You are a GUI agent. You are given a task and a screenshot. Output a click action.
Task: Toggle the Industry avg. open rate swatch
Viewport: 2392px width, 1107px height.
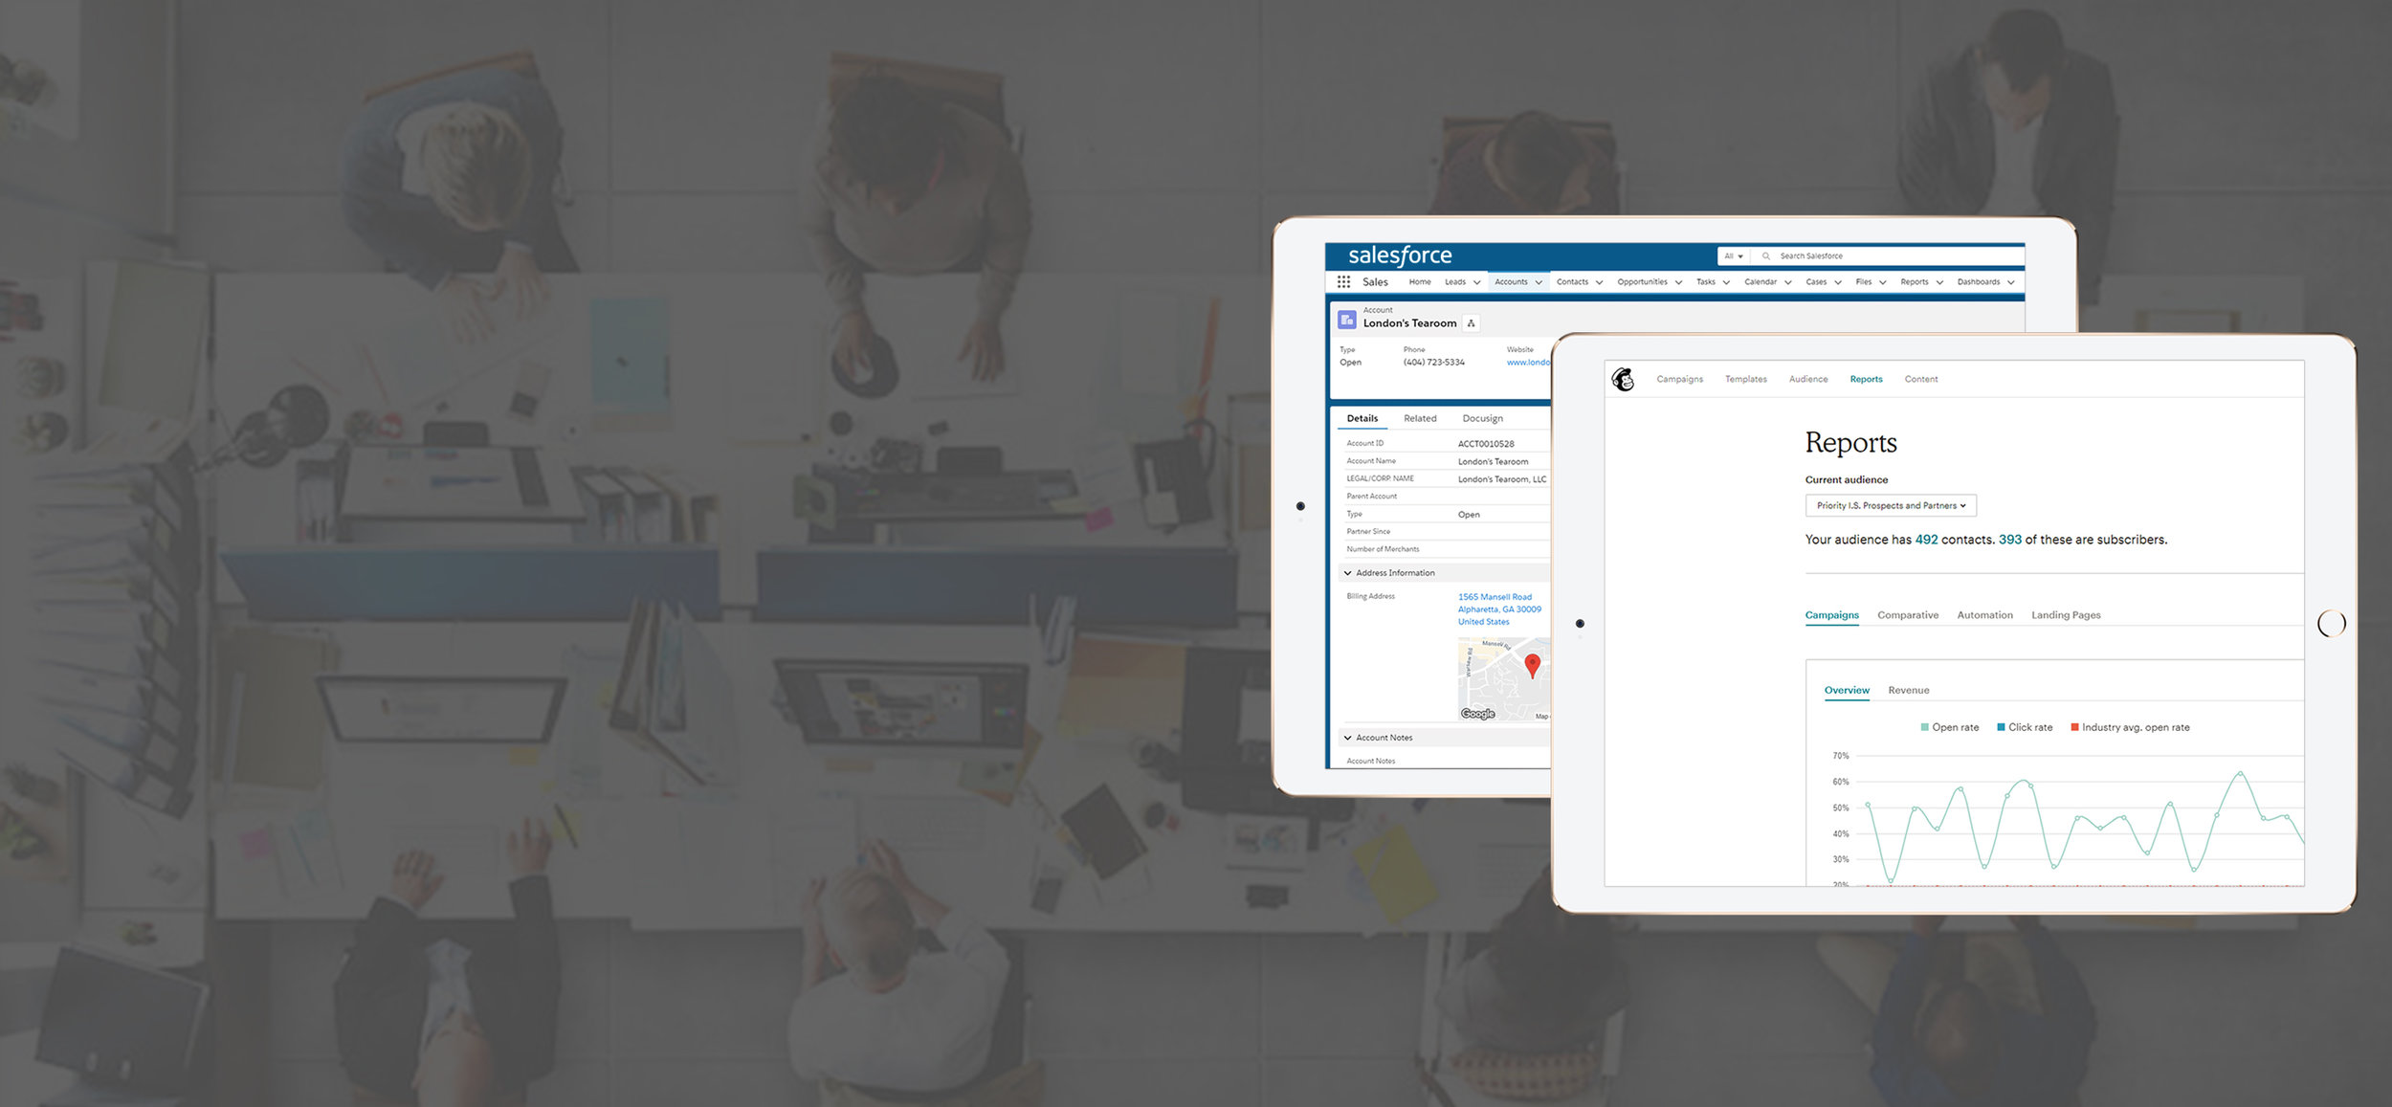click(2074, 728)
